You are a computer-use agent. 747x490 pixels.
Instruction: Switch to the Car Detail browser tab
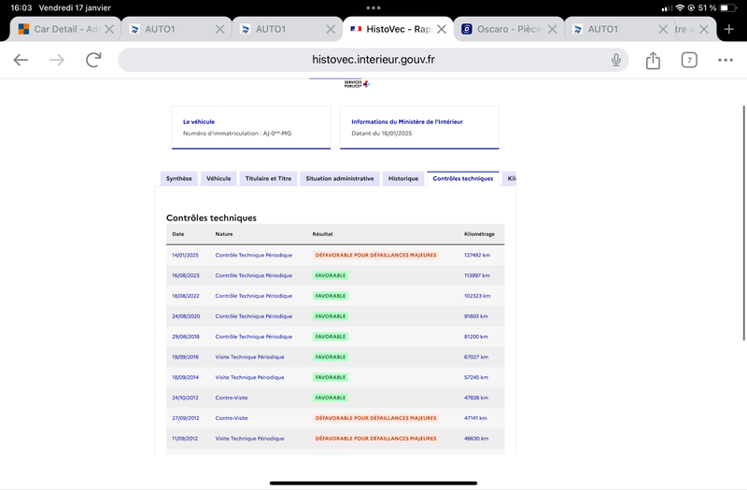(x=65, y=29)
